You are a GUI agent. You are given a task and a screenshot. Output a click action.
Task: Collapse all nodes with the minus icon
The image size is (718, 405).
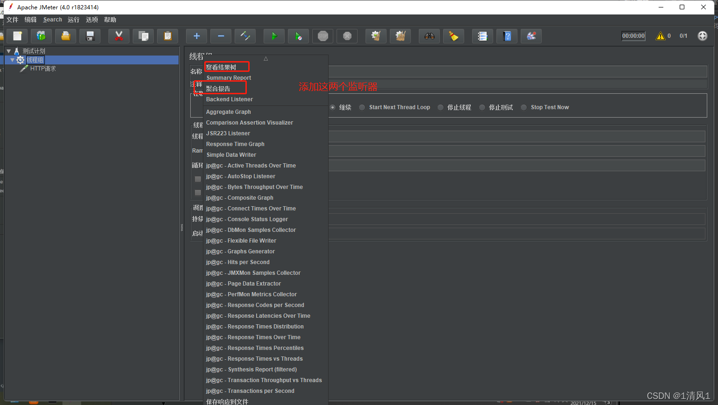(x=221, y=36)
